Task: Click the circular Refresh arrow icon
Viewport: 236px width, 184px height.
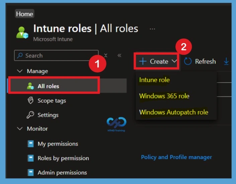Action: pos(188,61)
